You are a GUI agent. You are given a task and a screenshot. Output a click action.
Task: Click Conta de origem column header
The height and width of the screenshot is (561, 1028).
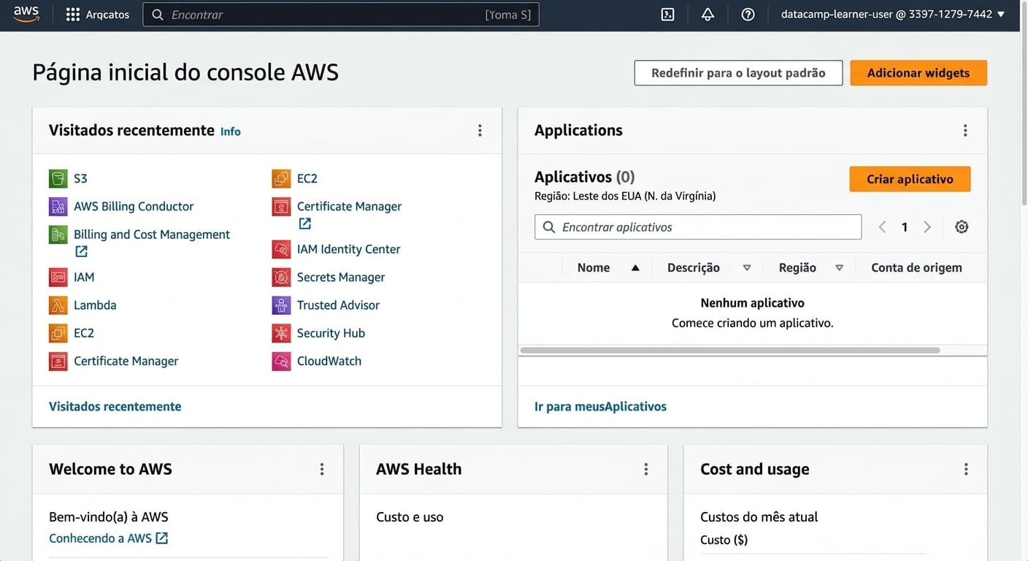(x=916, y=268)
